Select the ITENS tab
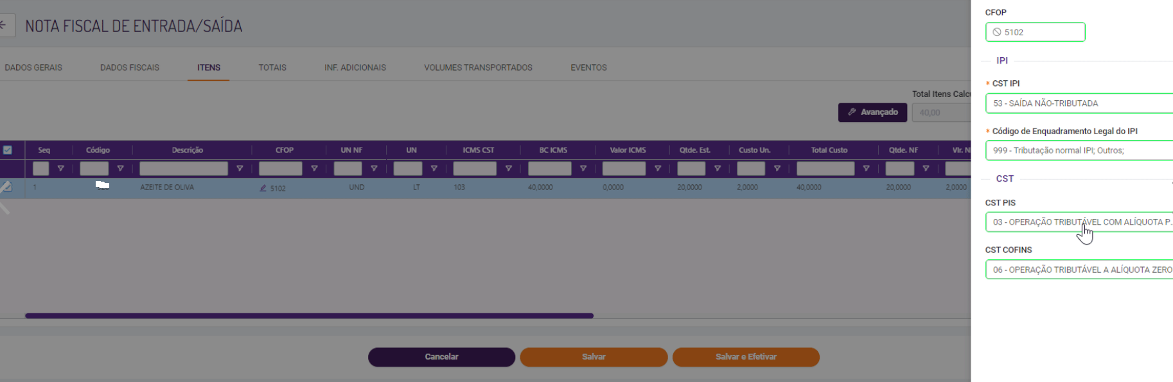The width and height of the screenshot is (1173, 382). tap(209, 67)
